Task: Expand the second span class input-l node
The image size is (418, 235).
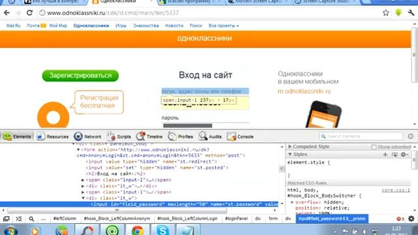Action: tap(83, 192)
